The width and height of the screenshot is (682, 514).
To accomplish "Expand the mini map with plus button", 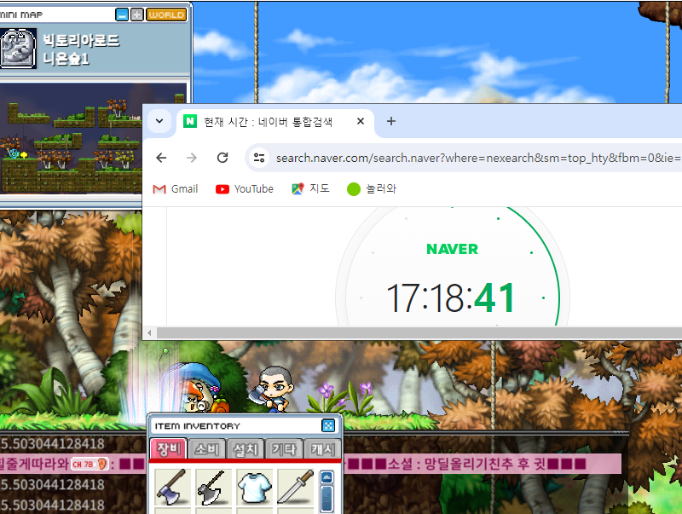I will coord(136,14).
